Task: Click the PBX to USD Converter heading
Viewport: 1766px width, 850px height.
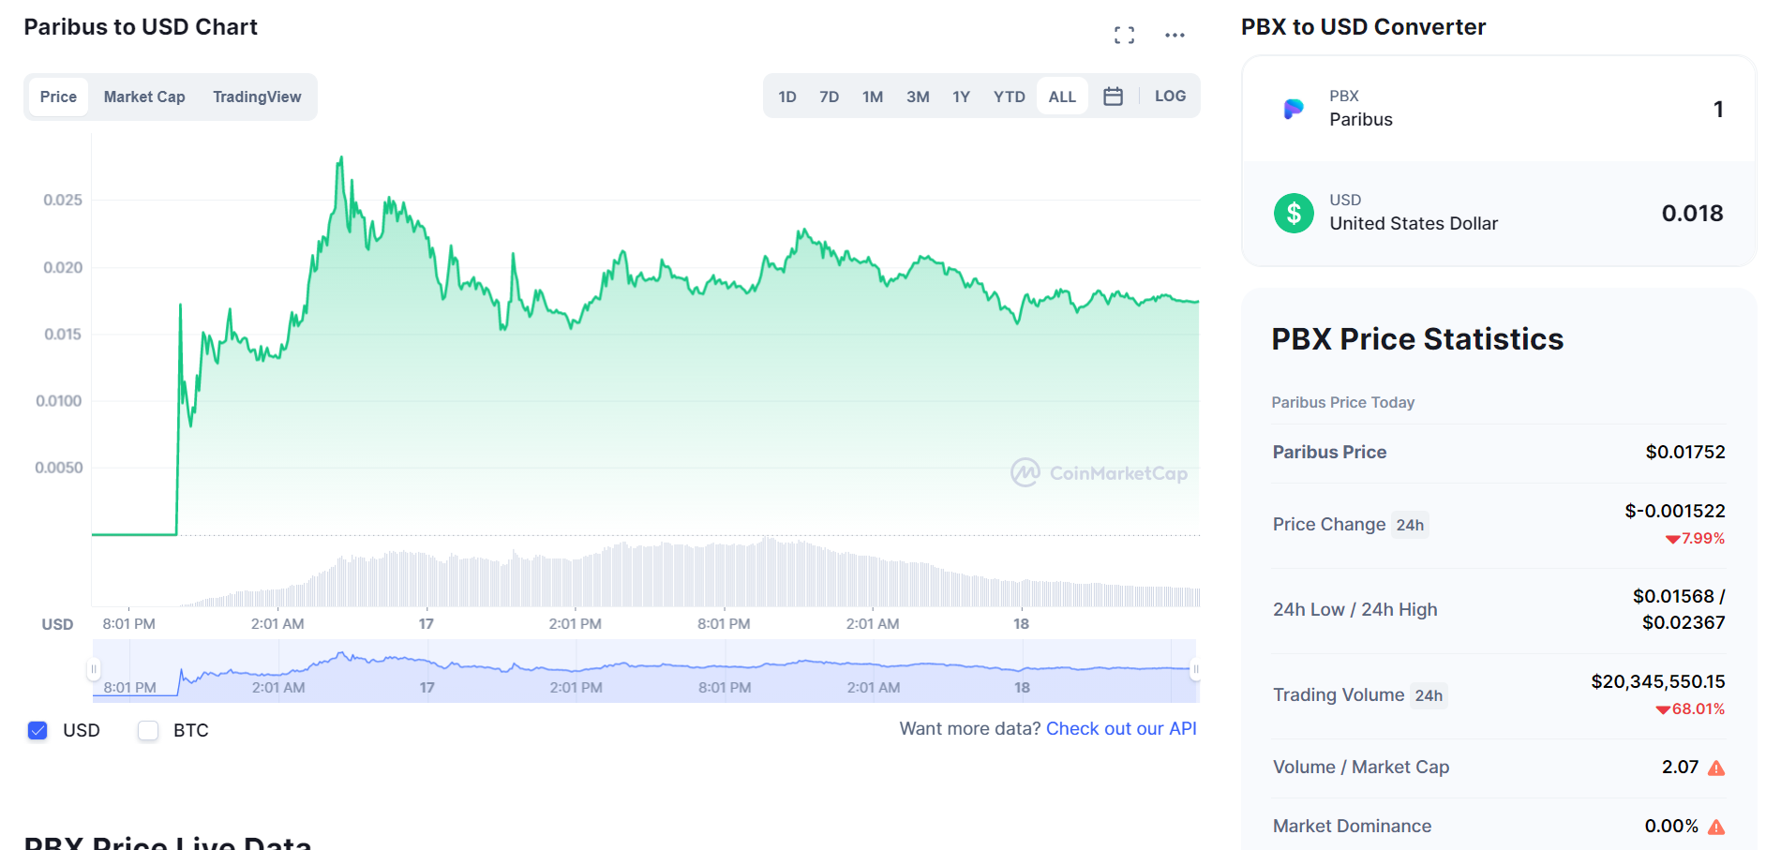Action: (x=1363, y=26)
